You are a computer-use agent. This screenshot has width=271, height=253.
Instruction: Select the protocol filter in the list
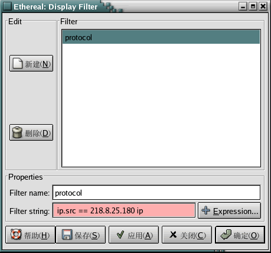point(161,37)
